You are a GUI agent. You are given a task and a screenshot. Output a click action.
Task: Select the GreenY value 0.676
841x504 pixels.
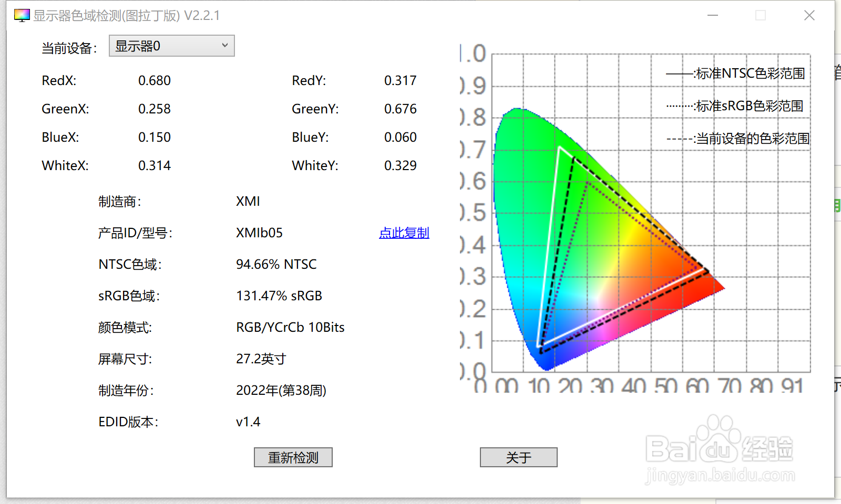coord(401,109)
